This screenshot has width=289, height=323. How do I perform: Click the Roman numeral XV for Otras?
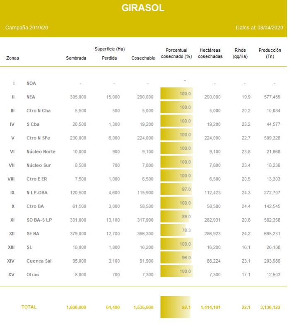[x=12, y=275]
